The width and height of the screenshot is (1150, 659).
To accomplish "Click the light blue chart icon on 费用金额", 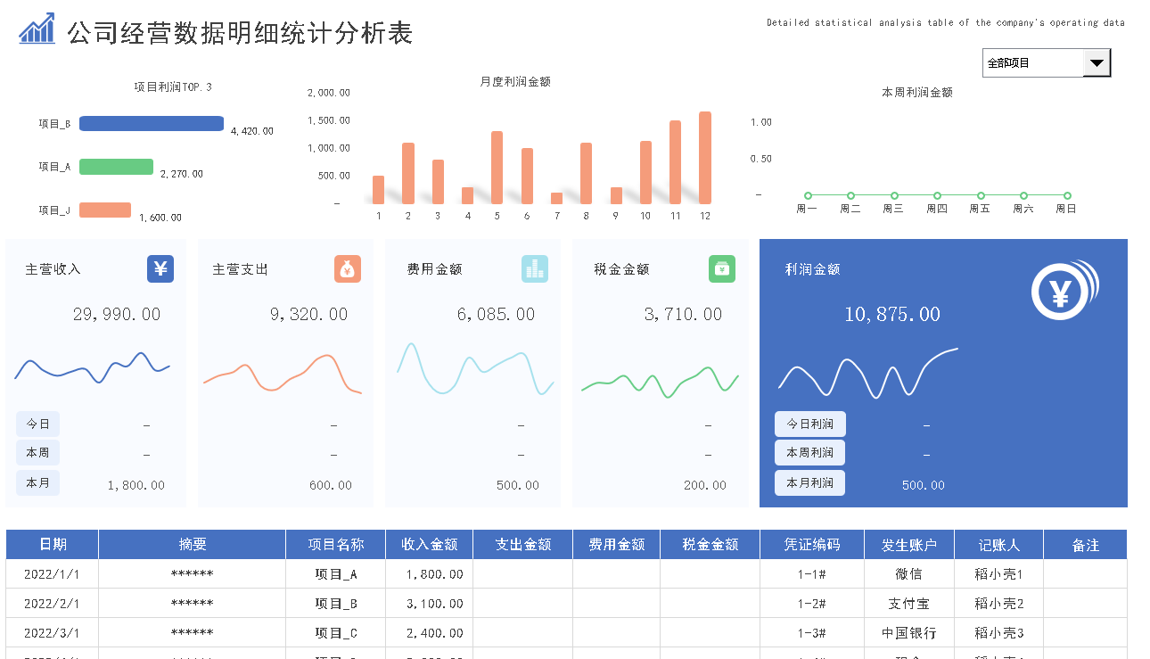I will coord(535,268).
